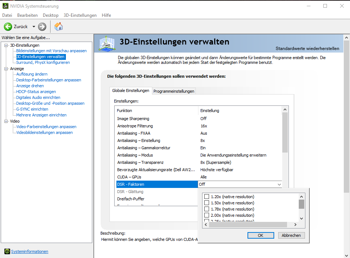Open Video-Farbeinstellungen anpassen
The width and height of the screenshot is (350, 258).
click(46, 127)
